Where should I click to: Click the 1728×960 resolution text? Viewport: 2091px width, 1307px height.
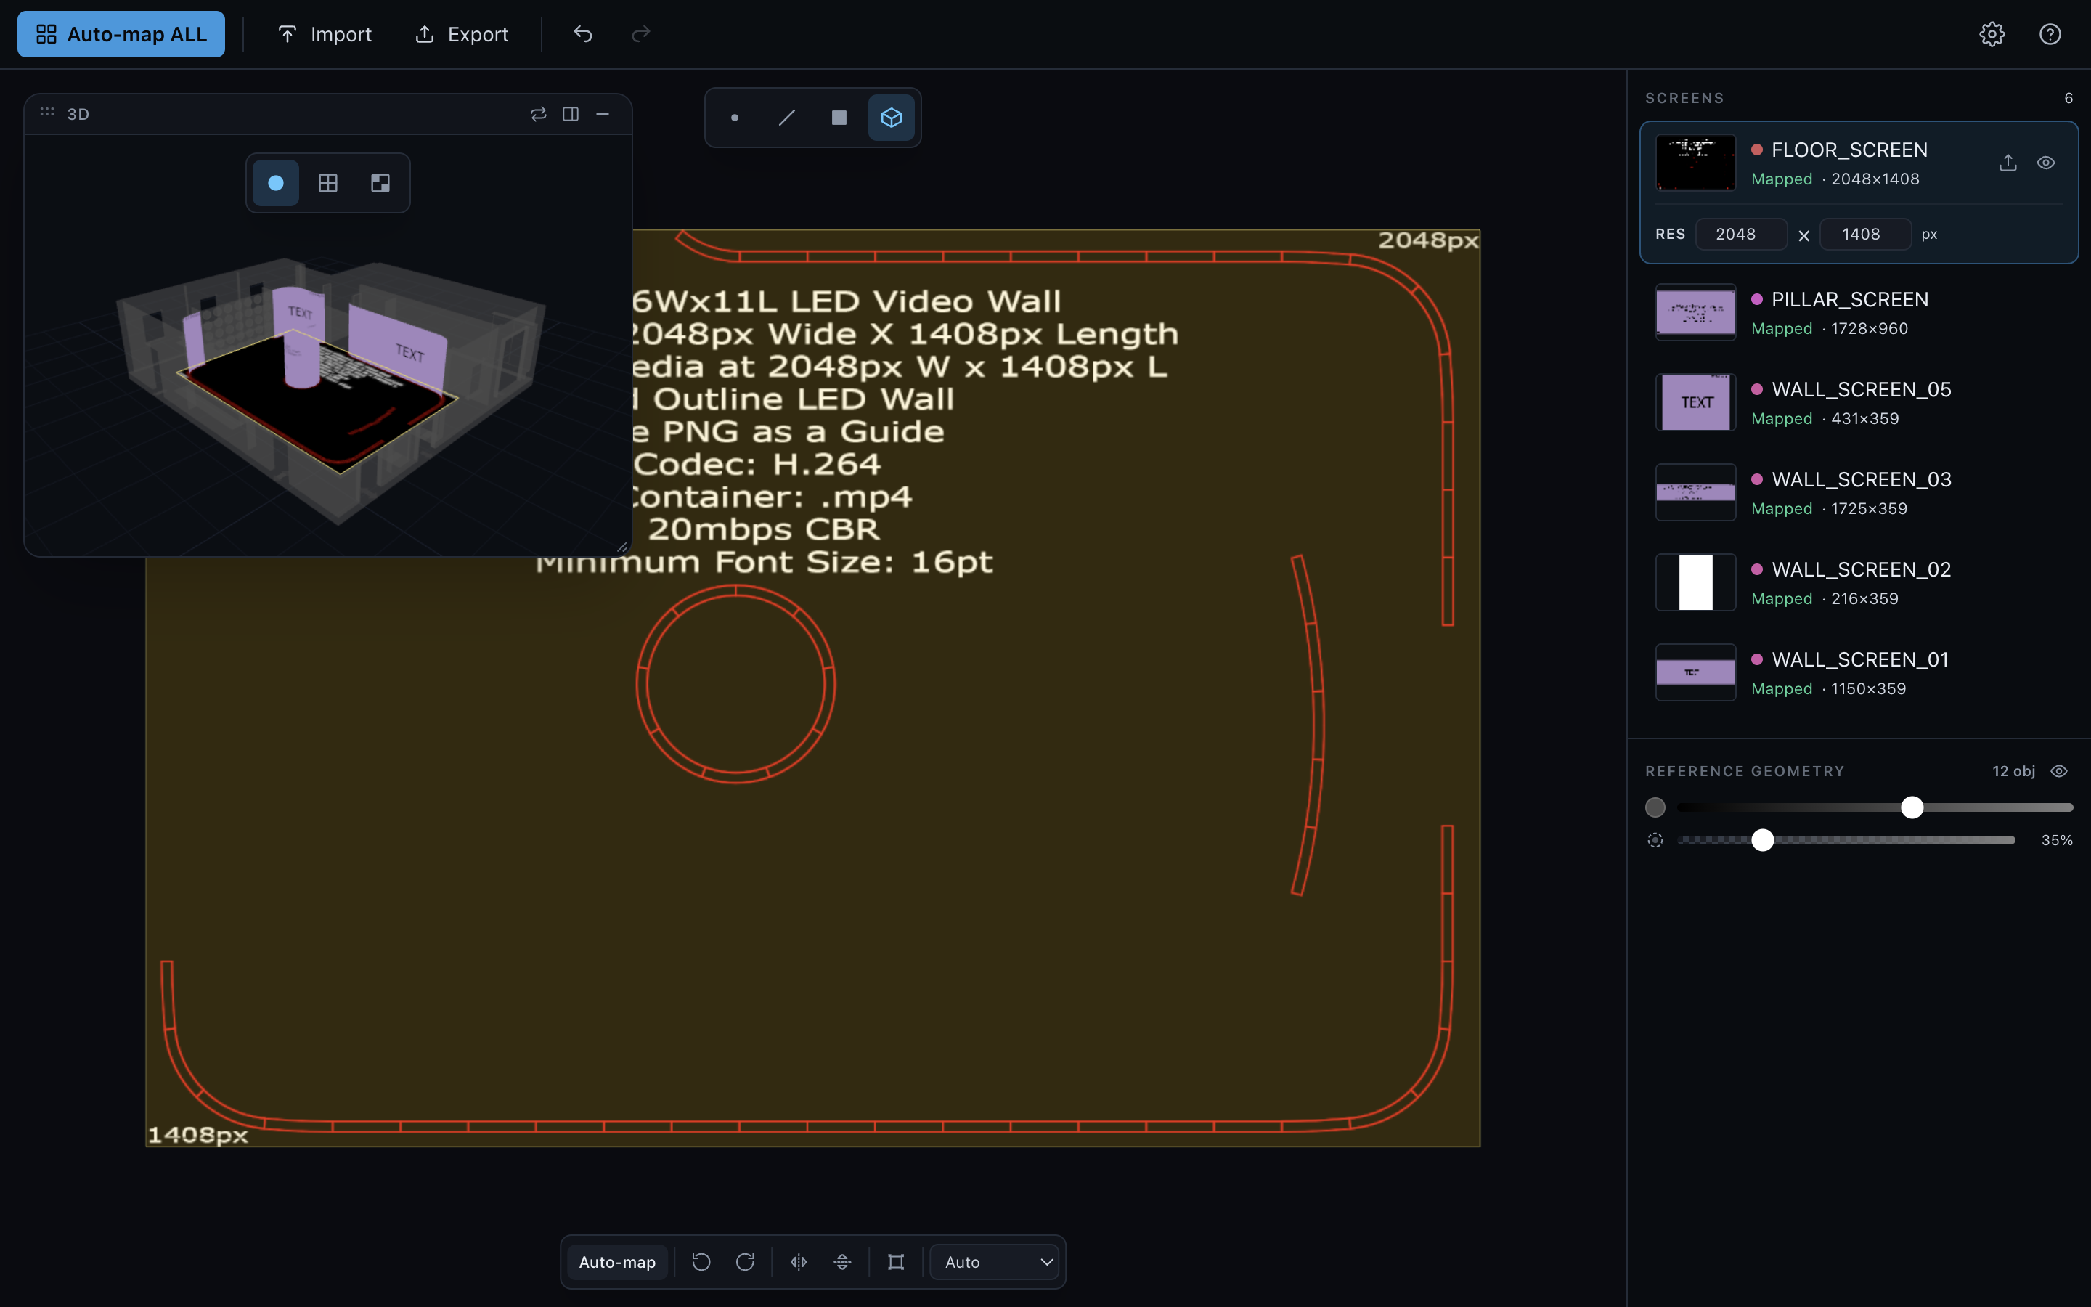1869,328
